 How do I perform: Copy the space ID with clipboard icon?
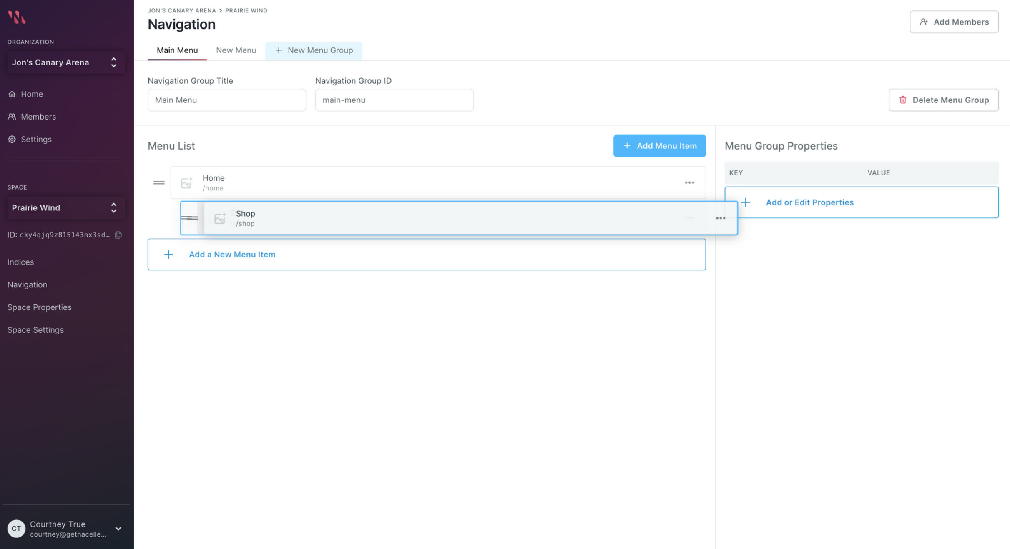(x=118, y=235)
